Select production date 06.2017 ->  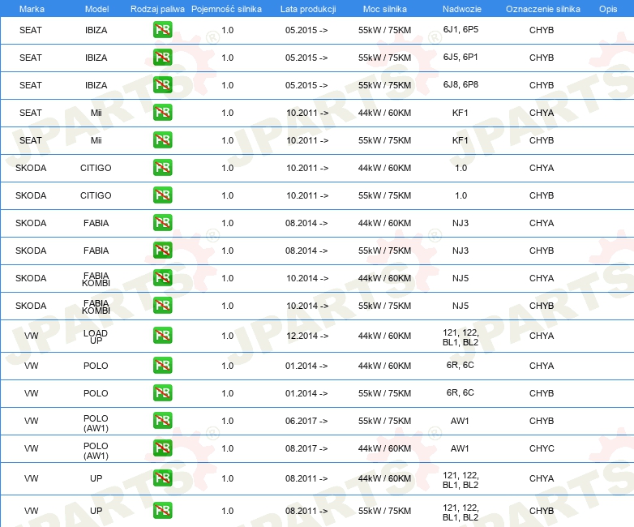[306, 421]
